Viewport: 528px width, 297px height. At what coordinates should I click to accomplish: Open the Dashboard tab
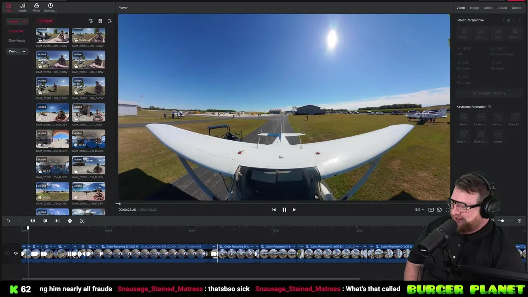coord(50,7)
